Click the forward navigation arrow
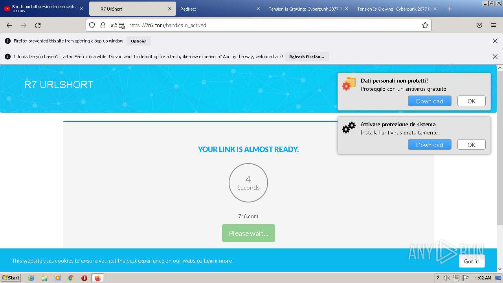Image resolution: width=503 pixels, height=283 pixels. click(x=24, y=25)
